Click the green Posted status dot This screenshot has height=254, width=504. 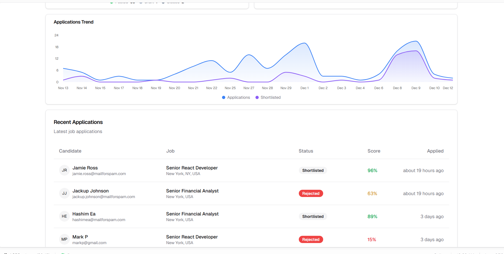(111, 2)
